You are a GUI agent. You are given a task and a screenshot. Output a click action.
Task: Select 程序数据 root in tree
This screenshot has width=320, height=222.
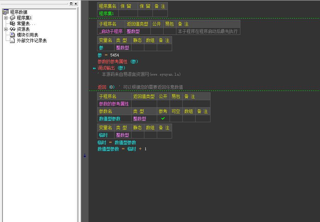[18, 12]
